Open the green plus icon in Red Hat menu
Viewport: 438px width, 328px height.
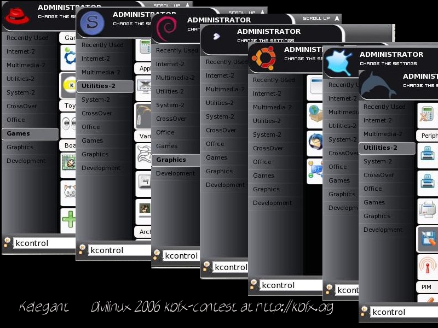point(69,220)
